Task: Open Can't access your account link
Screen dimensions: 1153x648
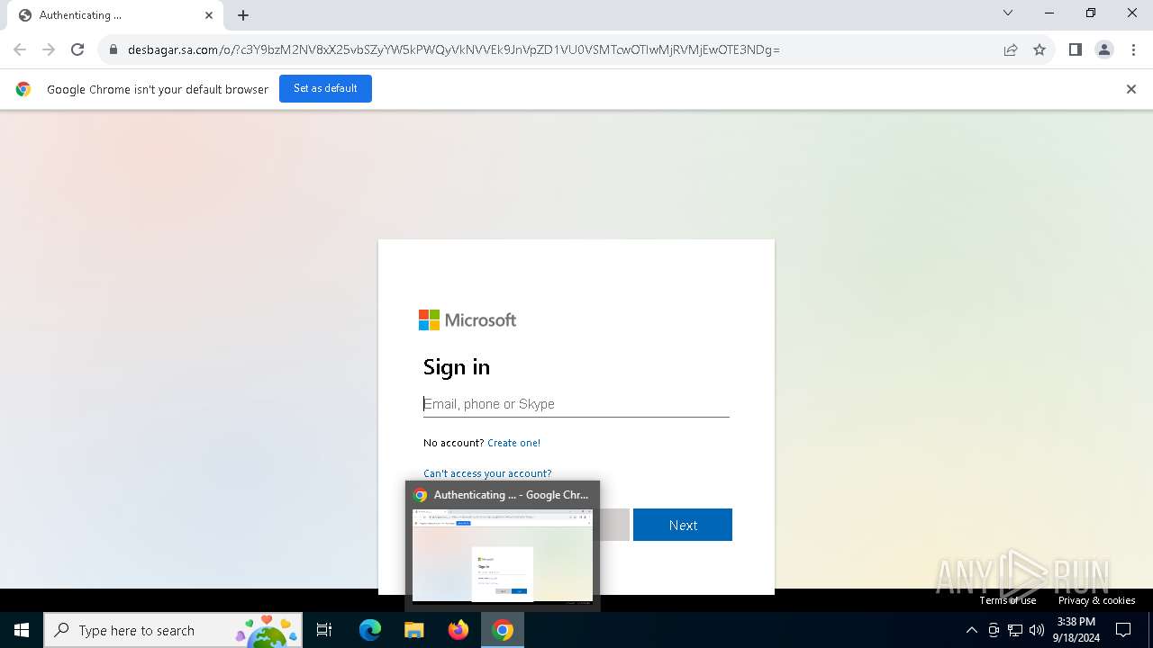Action: pos(487,473)
